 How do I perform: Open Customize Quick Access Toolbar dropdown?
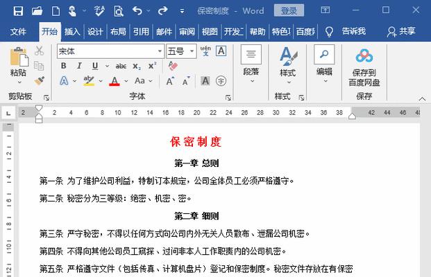(182, 11)
